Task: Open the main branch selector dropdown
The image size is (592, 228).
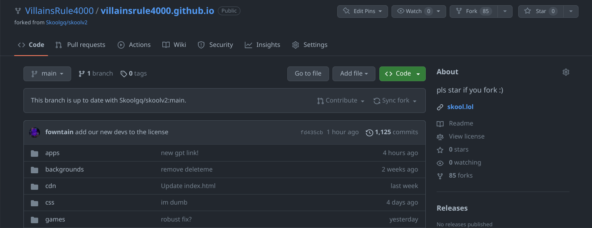Action: coord(47,74)
